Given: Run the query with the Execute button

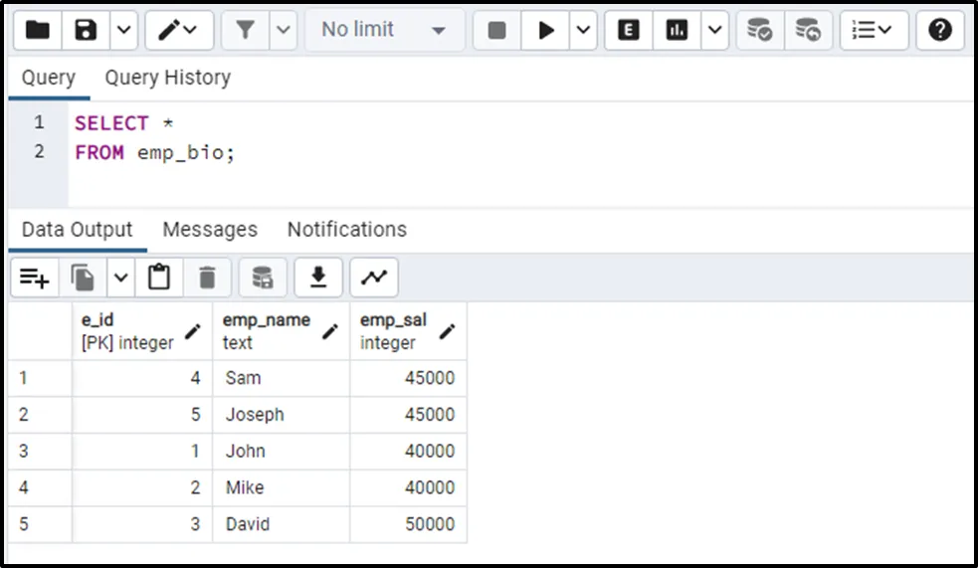Looking at the screenshot, I should click(546, 30).
